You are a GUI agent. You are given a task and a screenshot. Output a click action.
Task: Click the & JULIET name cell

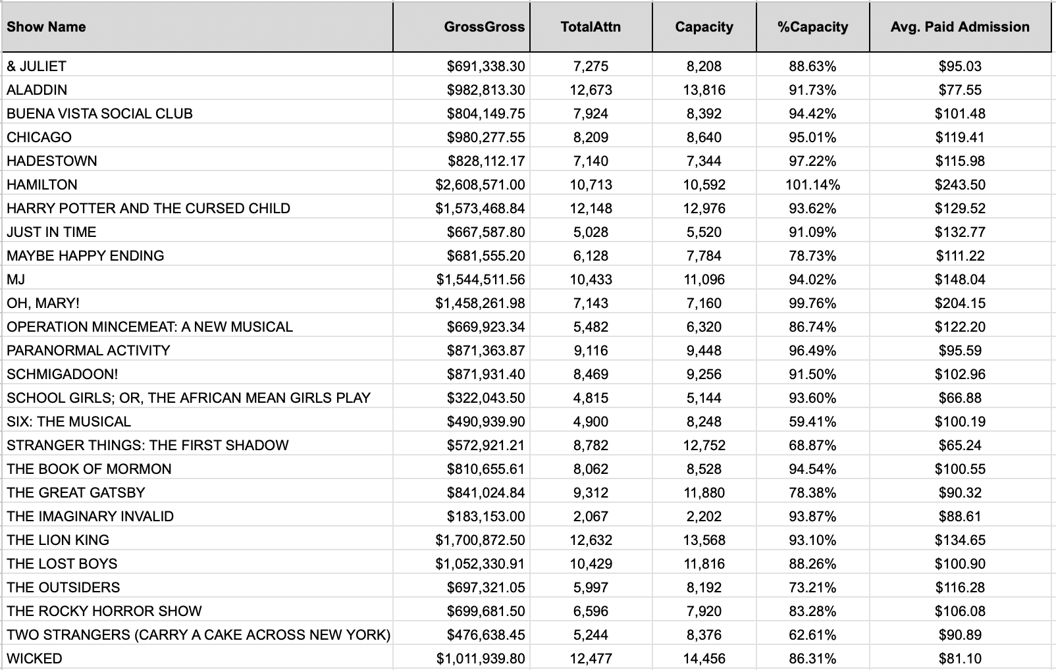point(198,66)
